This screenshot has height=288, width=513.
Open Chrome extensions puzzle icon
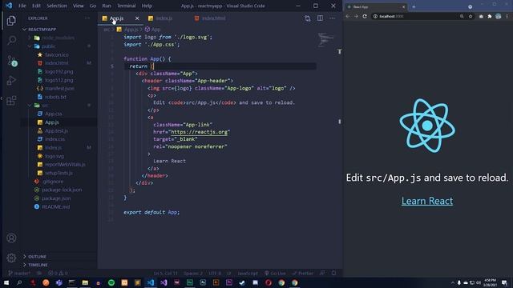pyautogui.click(x=490, y=16)
